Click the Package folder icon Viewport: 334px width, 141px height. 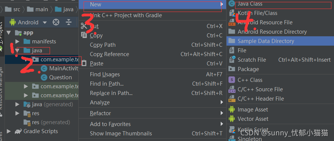coord(231,69)
